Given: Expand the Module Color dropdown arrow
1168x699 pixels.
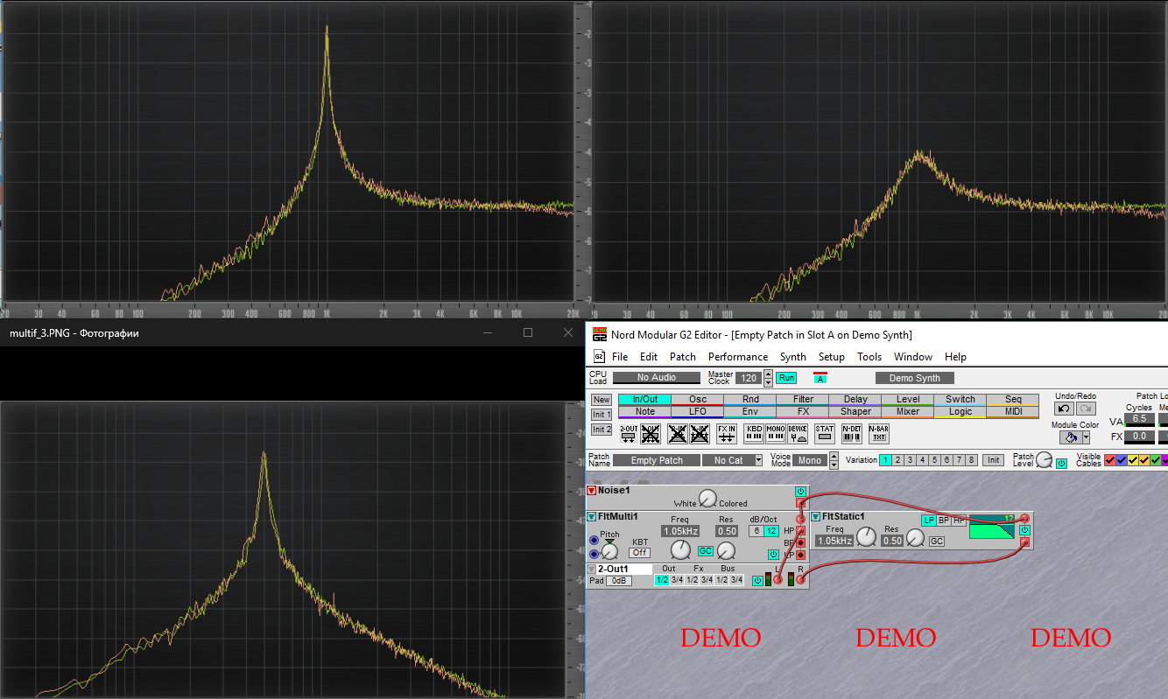Looking at the screenshot, I should (1086, 437).
